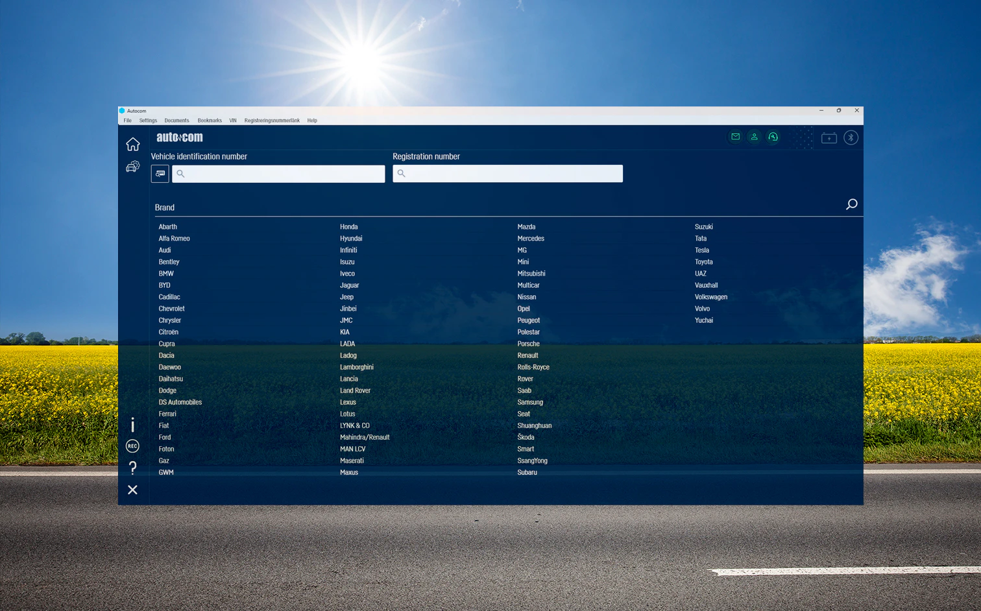Open the VIN menu
Image resolution: width=981 pixels, height=611 pixels.
233,121
